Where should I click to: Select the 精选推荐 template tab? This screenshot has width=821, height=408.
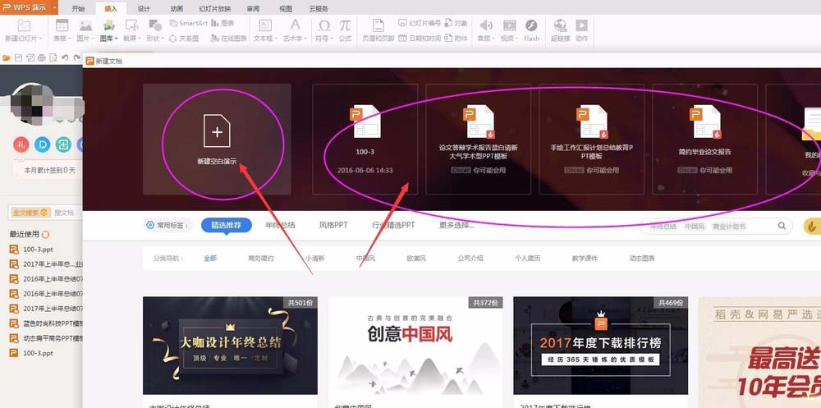(227, 225)
